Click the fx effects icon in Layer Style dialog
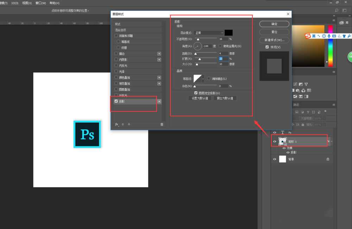 click(117, 124)
